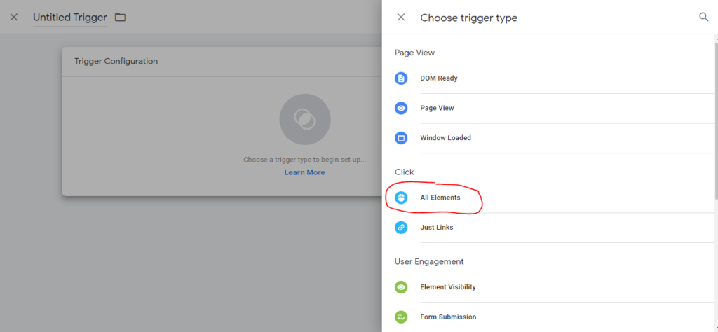Screen dimensions: 718x332
Task: Click the Window Loaded blue icon
Action: coord(401,138)
